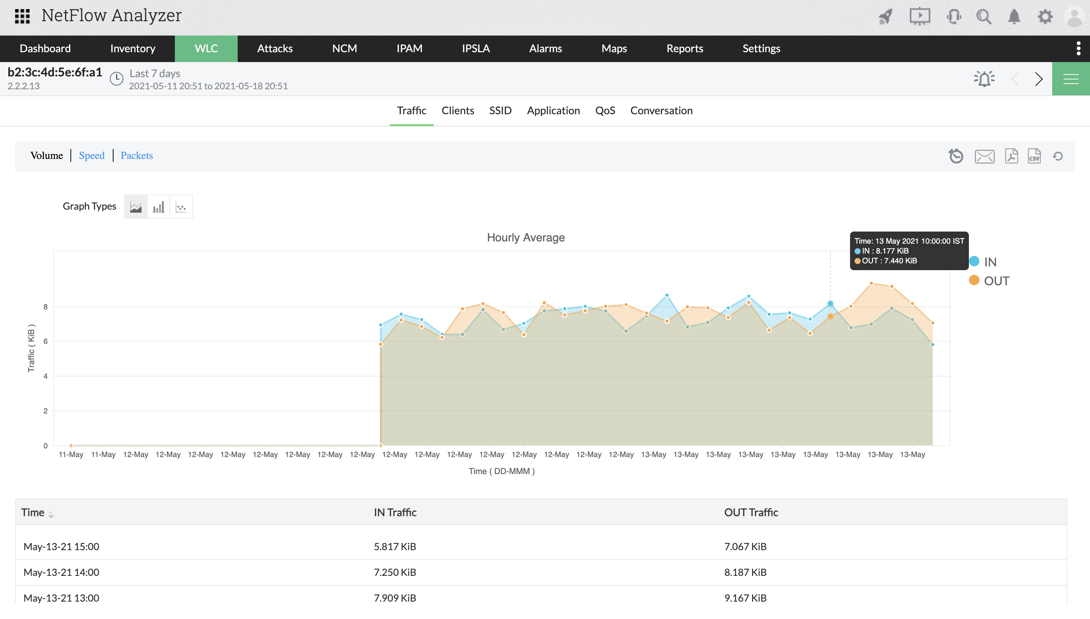This screenshot has width=1090, height=619.
Task: Open the Last 7 days time selector
Action: pyautogui.click(x=155, y=73)
